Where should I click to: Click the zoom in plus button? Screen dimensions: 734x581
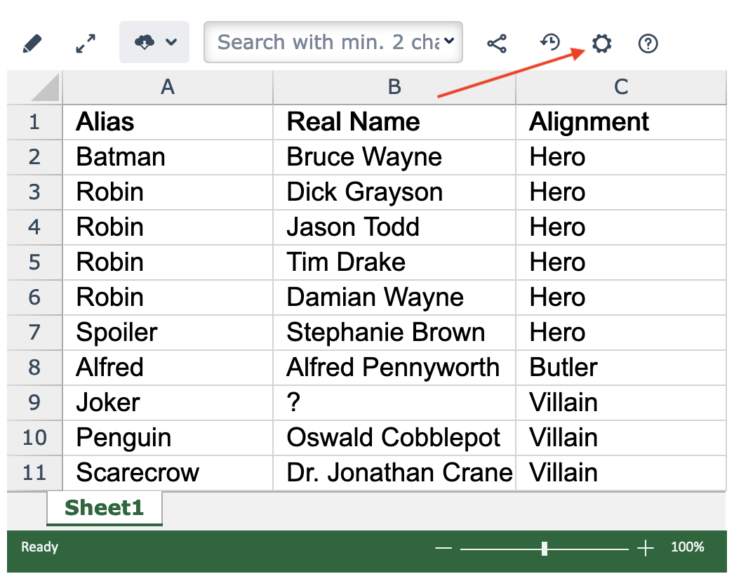pos(646,548)
